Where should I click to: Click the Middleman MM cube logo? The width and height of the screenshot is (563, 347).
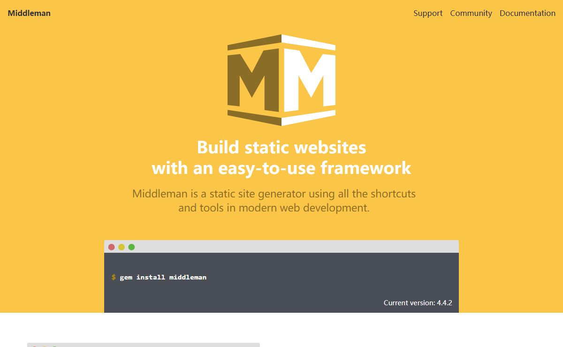point(281,80)
